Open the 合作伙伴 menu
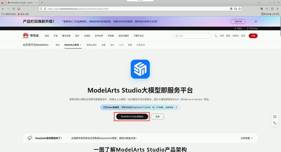Screen dimensions: 281x152 pos(99,36)
